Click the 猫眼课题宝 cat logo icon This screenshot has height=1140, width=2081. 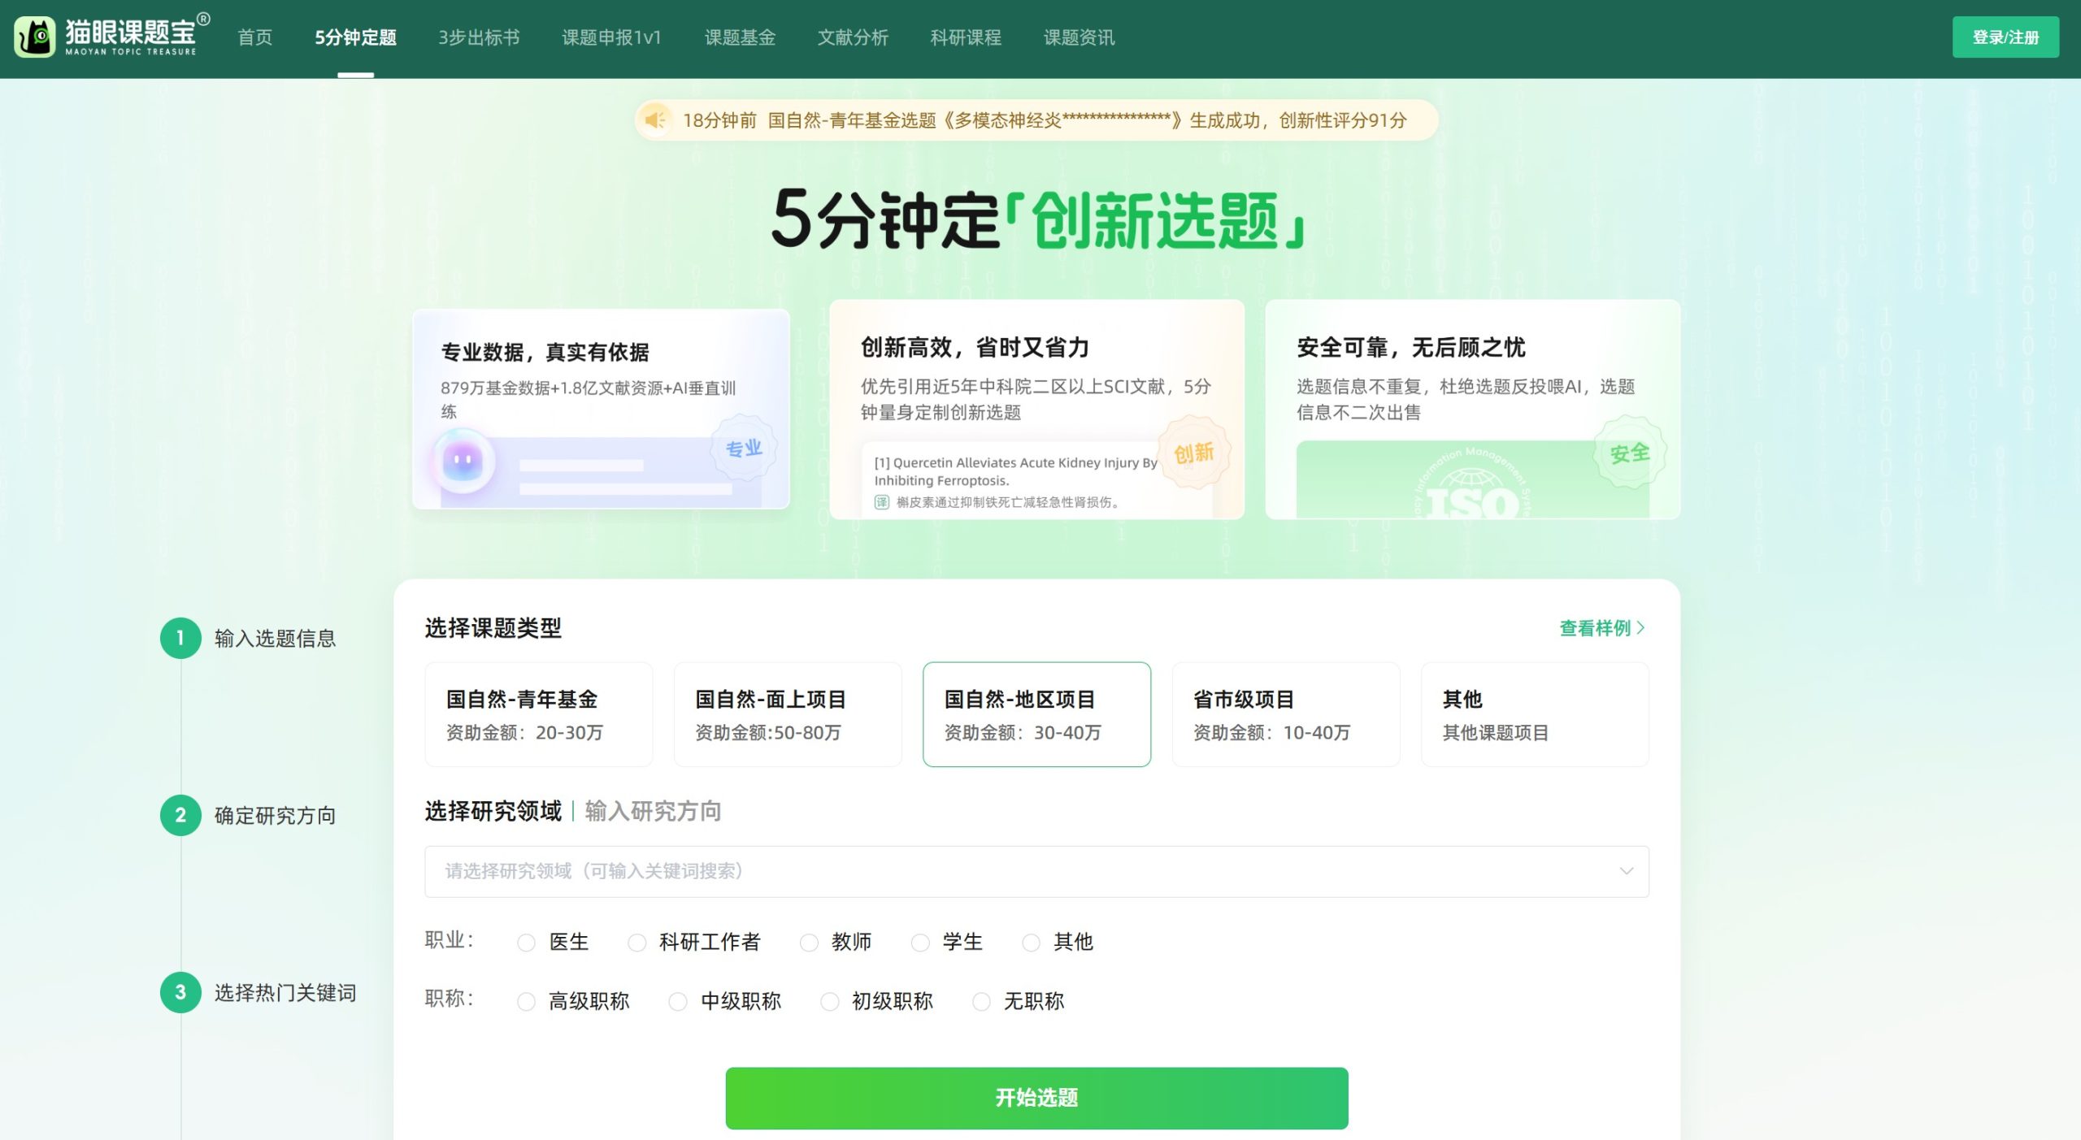(36, 37)
